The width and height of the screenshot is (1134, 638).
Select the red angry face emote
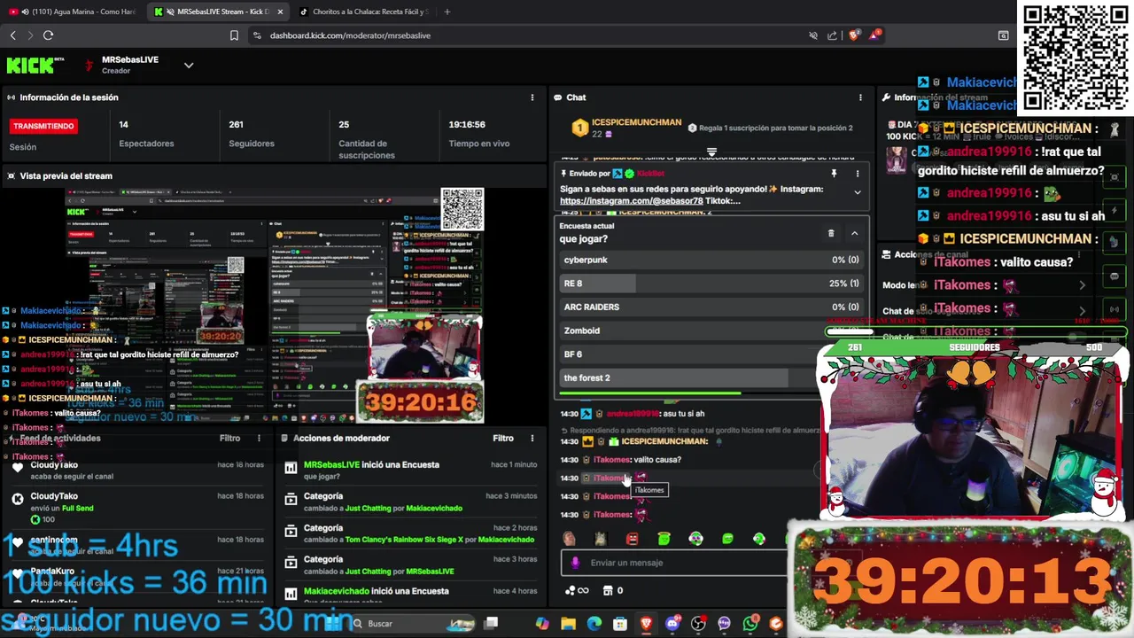click(632, 539)
